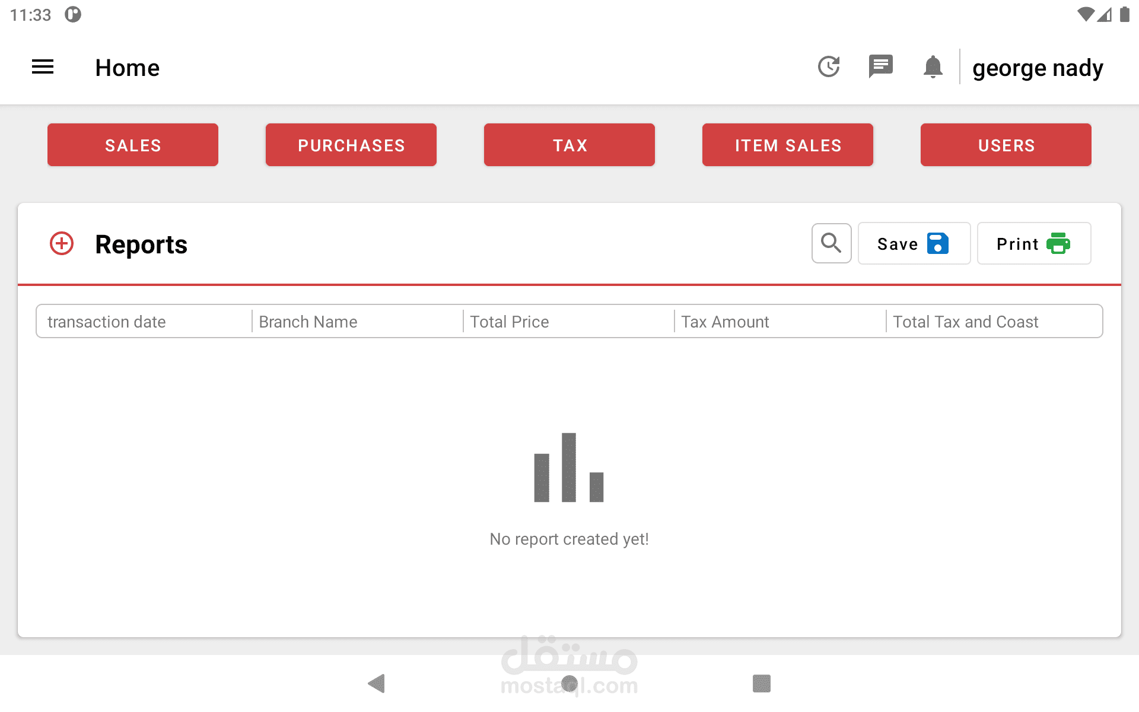1139x712 pixels.
Task: Open the hamburger navigation menu
Action: tap(43, 67)
